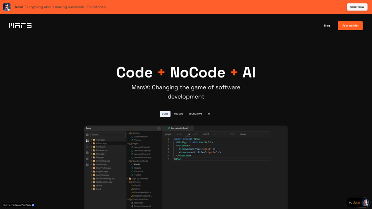Select the jsx tab in the code editor
Image resolution: width=372 pixels, height=209 pixels.
click(189, 134)
